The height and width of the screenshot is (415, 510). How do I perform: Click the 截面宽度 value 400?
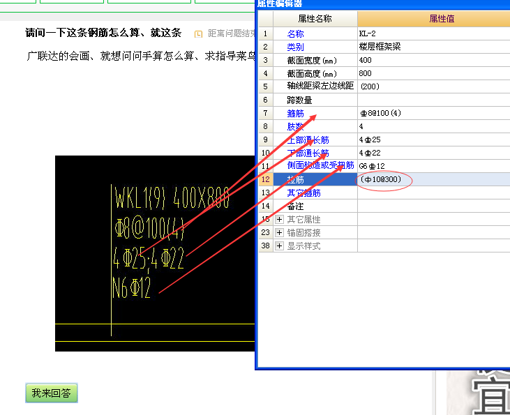pyautogui.click(x=433, y=60)
